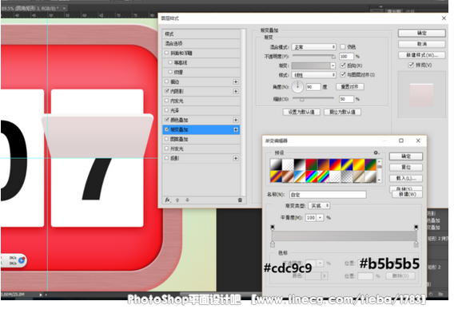Viewport: 466px width, 313px height.
Task: Select the right color stop below gradient bar
Action: tap(416, 244)
